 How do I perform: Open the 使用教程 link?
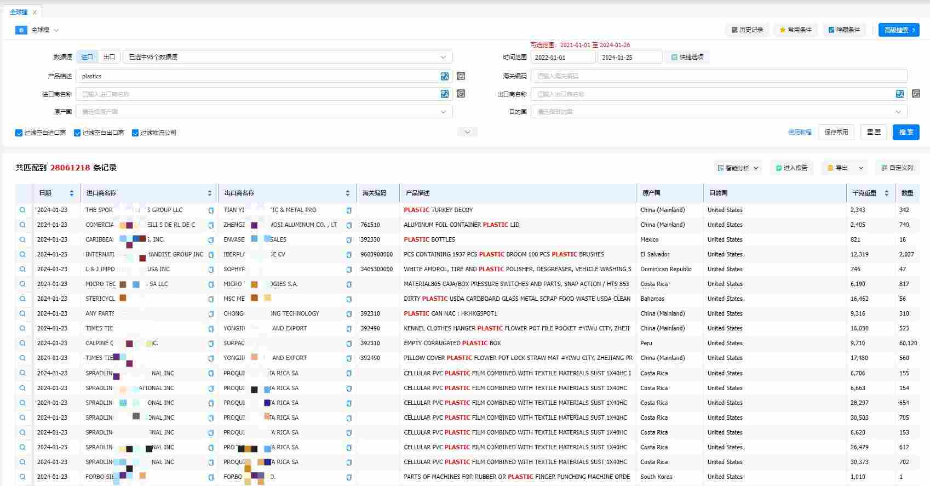[800, 132]
